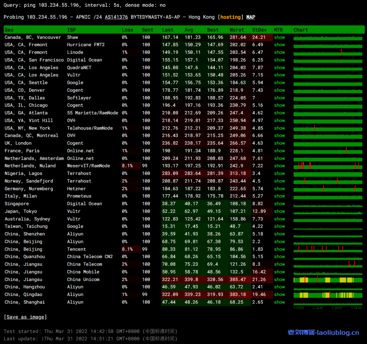Click the Worst column header
Screen dimensions: 367x344
click(x=237, y=30)
